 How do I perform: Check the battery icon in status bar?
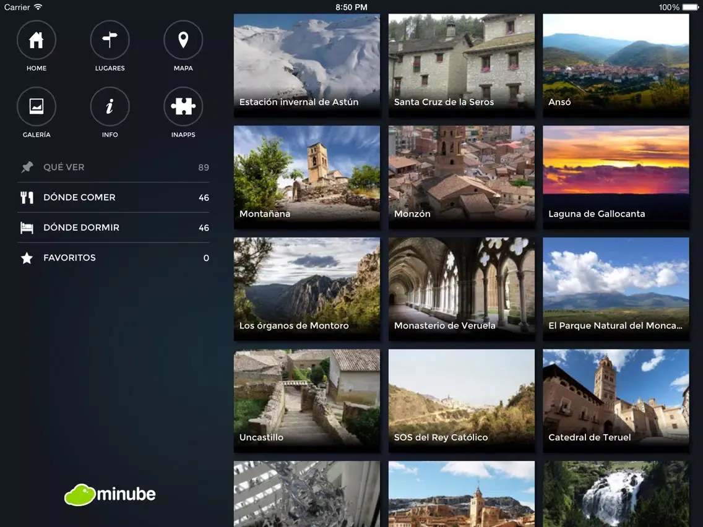(x=691, y=7)
